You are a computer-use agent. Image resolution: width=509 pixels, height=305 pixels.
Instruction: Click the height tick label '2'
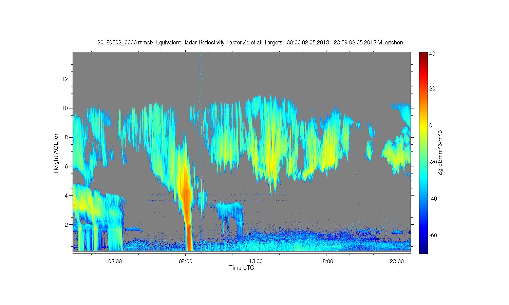67,225
